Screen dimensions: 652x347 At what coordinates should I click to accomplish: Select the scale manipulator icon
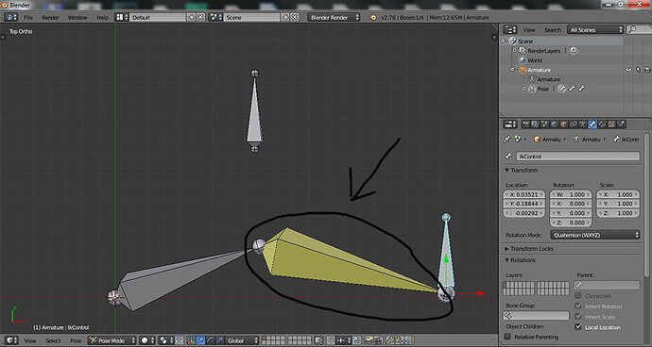(219, 340)
